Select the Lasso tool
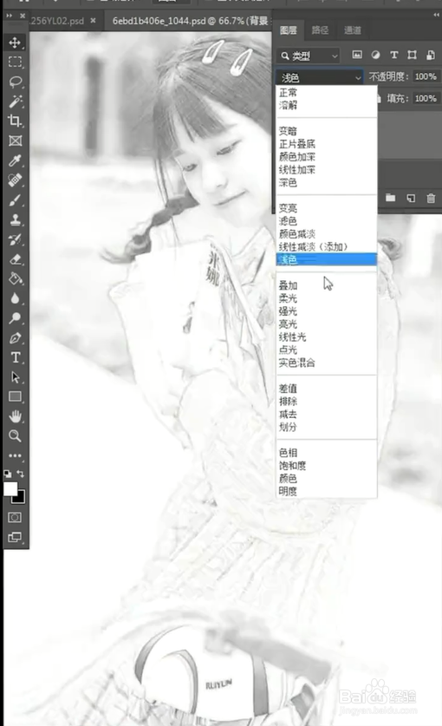 [15, 82]
